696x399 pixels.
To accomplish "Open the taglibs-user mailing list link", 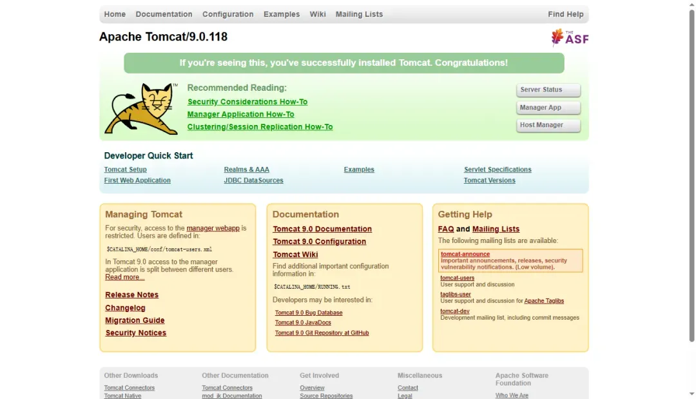I will coord(456,294).
